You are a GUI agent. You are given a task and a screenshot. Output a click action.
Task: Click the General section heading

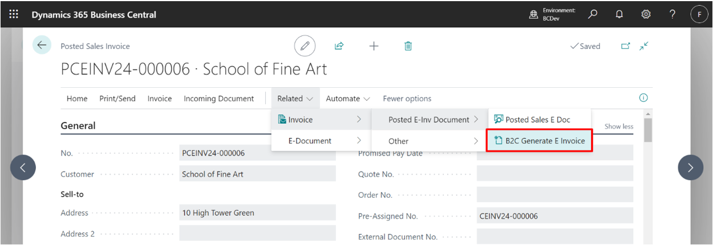click(x=78, y=125)
